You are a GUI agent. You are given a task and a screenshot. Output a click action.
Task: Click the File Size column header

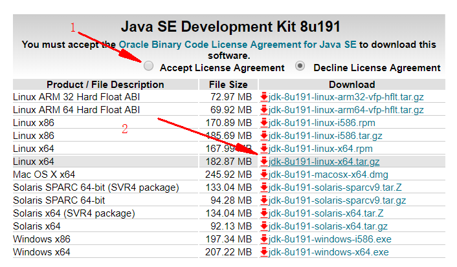[x=229, y=85]
